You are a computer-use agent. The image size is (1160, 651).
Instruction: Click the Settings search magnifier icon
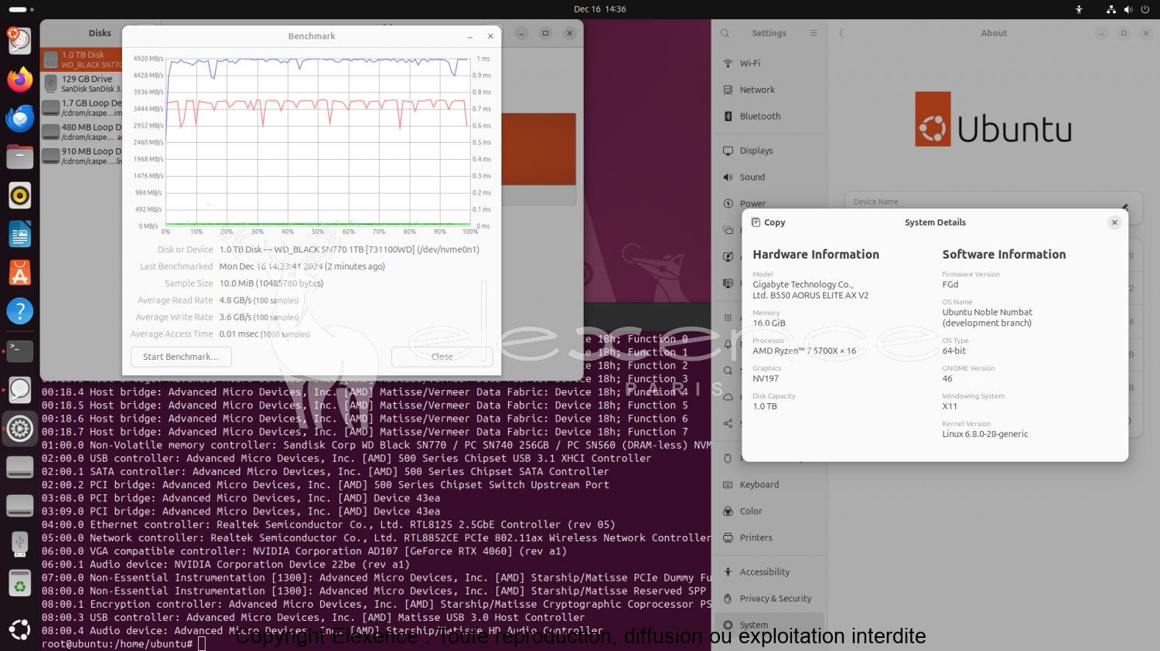[x=725, y=33]
